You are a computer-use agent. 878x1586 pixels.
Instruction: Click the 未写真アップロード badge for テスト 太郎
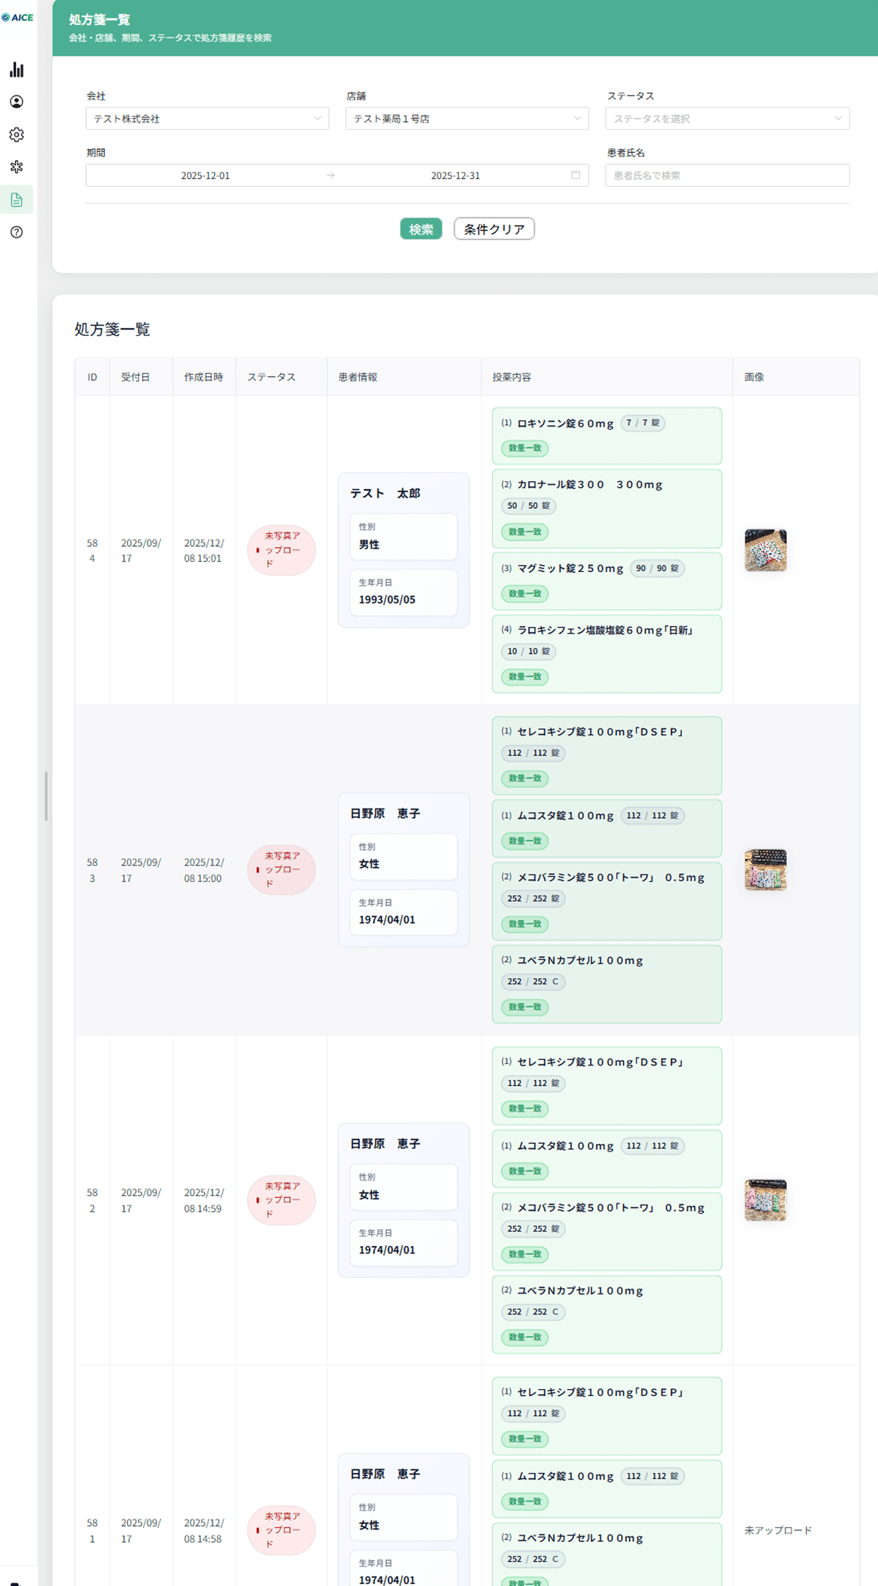(x=281, y=550)
